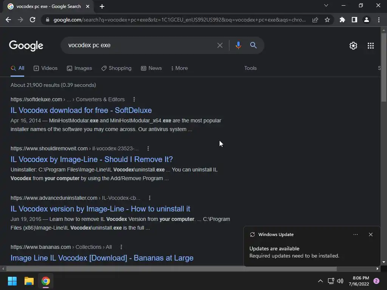The image size is (387, 290).
Task: Click the scroll down arrow
Action: 384,262
